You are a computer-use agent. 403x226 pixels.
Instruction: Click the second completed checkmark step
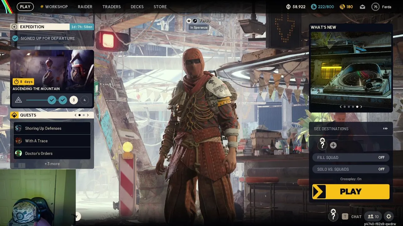[63, 100]
